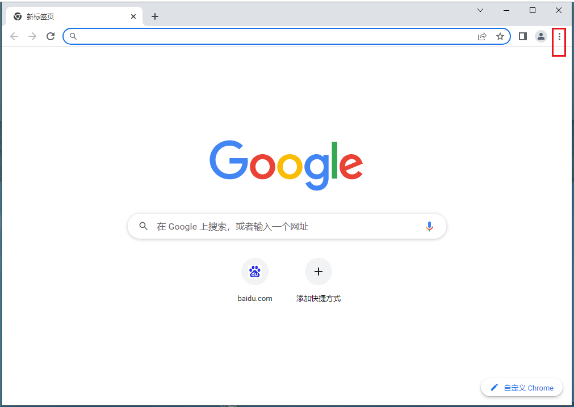Screen dimensions: 574x407
Task: Click 添加快捷方式 add shortcut button
Action: (319, 280)
